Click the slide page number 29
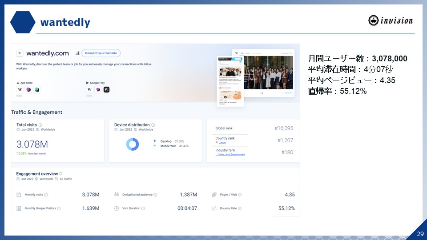 (420, 234)
